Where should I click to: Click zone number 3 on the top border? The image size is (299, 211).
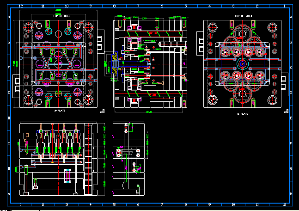coord(233,6)
